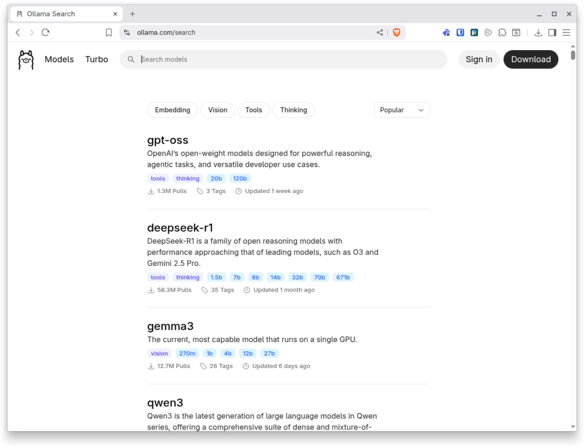
Task: Click the scrollbar down arrow
Action: pos(573,427)
